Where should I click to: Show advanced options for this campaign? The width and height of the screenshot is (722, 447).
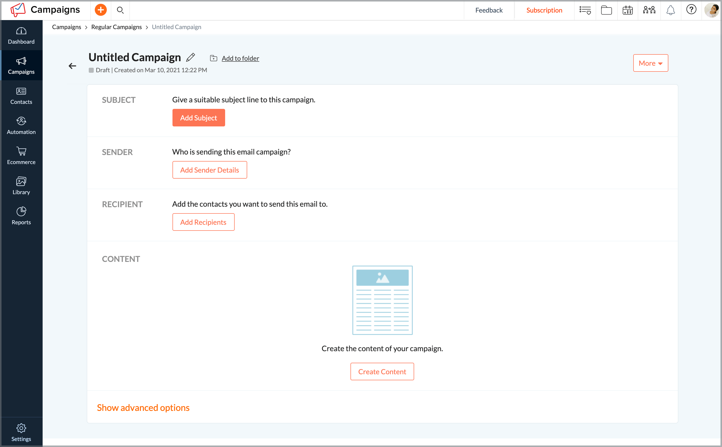[x=143, y=407]
